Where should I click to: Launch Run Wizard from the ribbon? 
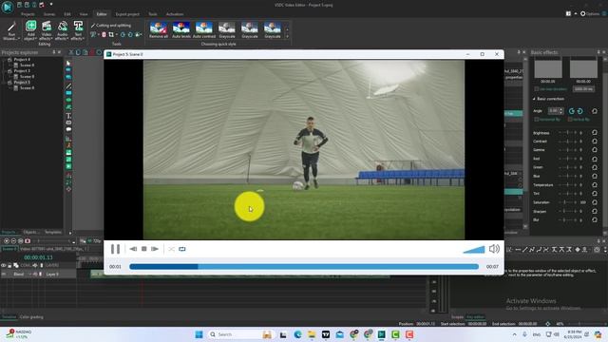pos(11,31)
